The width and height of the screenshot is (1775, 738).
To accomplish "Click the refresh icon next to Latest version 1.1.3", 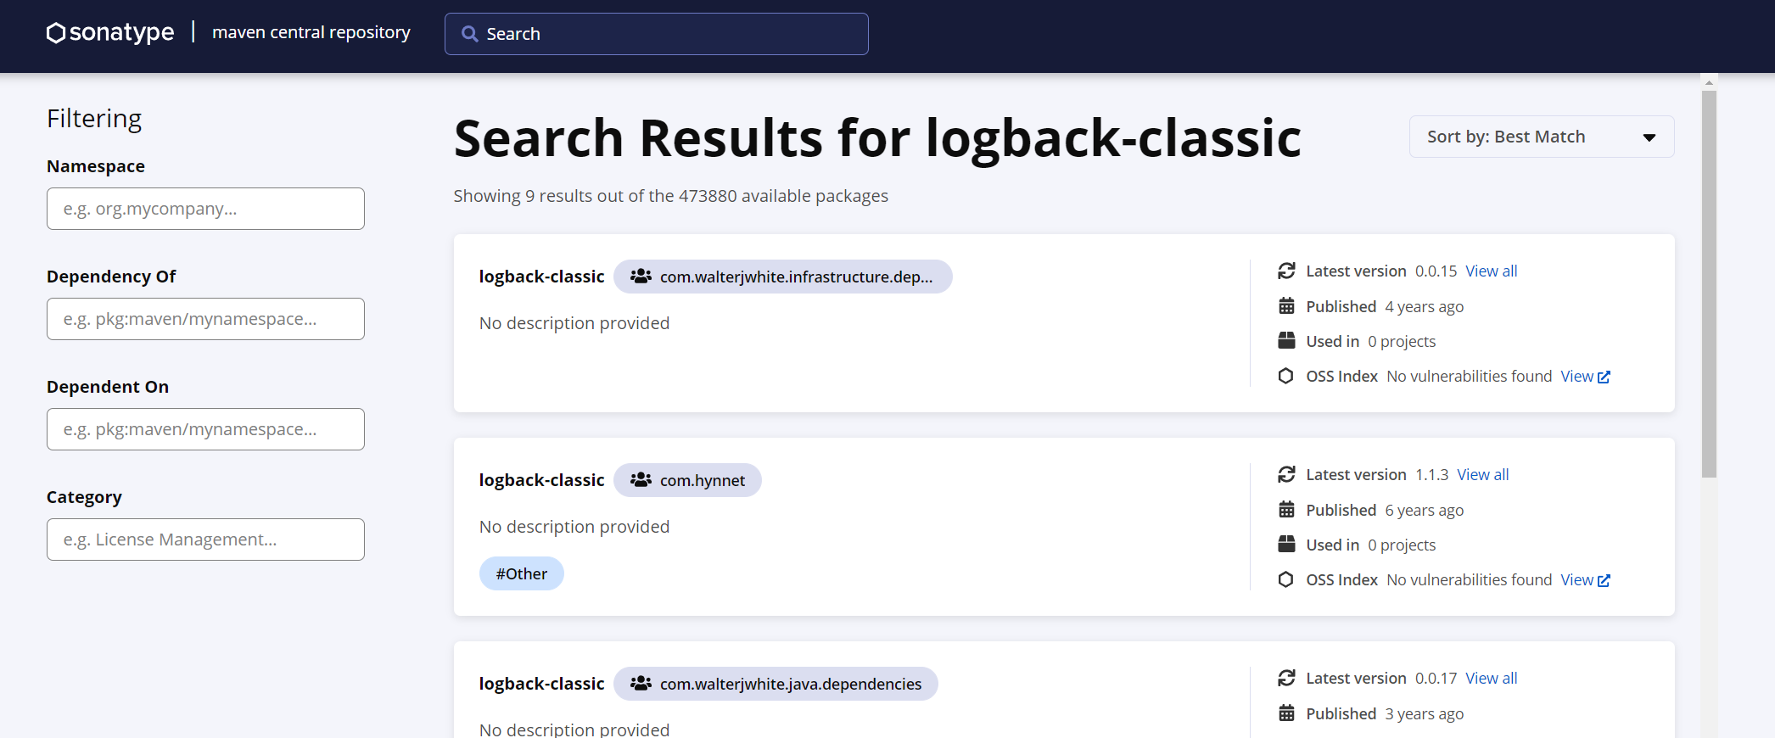I will (x=1286, y=474).
